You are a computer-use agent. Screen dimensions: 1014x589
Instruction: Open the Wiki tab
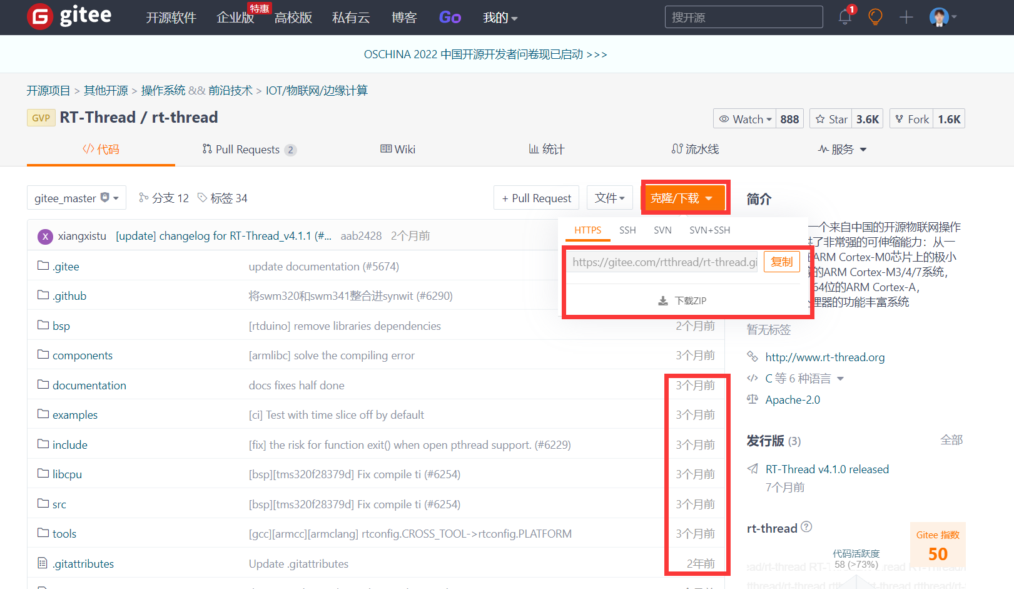pyautogui.click(x=398, y=149)
